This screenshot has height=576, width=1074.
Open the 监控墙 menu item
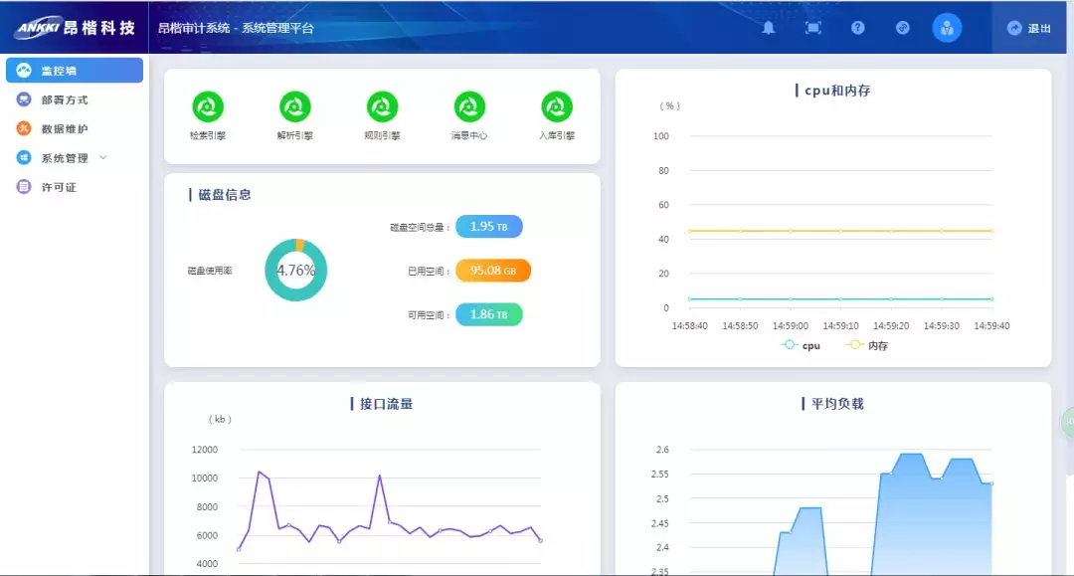(x=75, y=71)
